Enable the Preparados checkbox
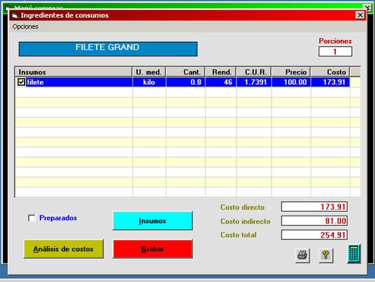 pyautogui.click(x=32, y=218)
